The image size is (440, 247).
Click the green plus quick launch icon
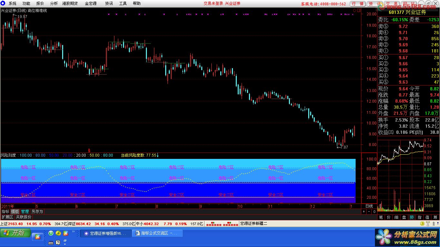(x=58, y=233)
